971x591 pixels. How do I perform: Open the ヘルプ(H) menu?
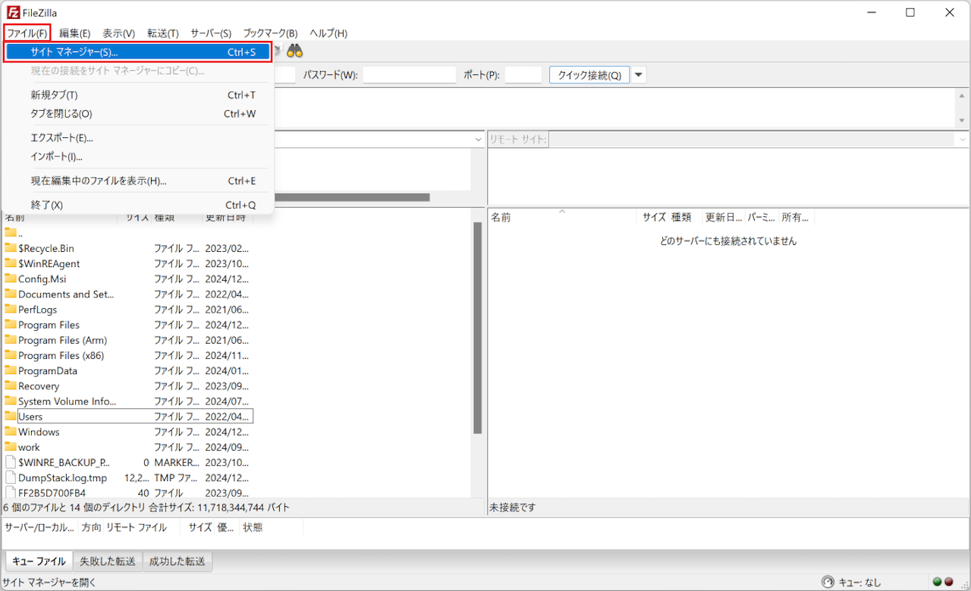coord(328,33)
